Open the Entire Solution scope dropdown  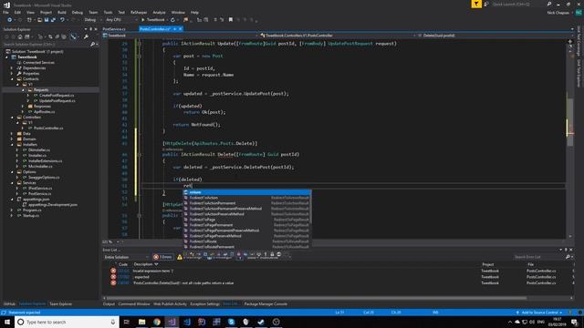coord(126,257)
